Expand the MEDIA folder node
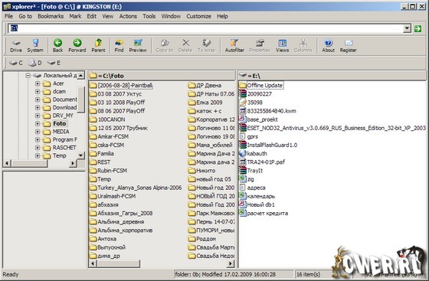Image resolution: width=429 pixels, height=281 pixels. (x=38, y=132)
